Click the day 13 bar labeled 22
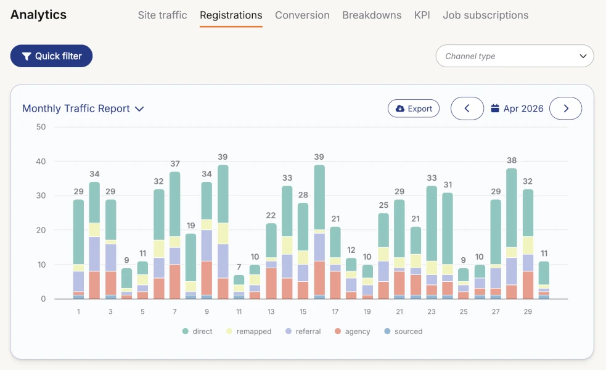The width and height of the screenshot is (606, 370). [271, 261]
